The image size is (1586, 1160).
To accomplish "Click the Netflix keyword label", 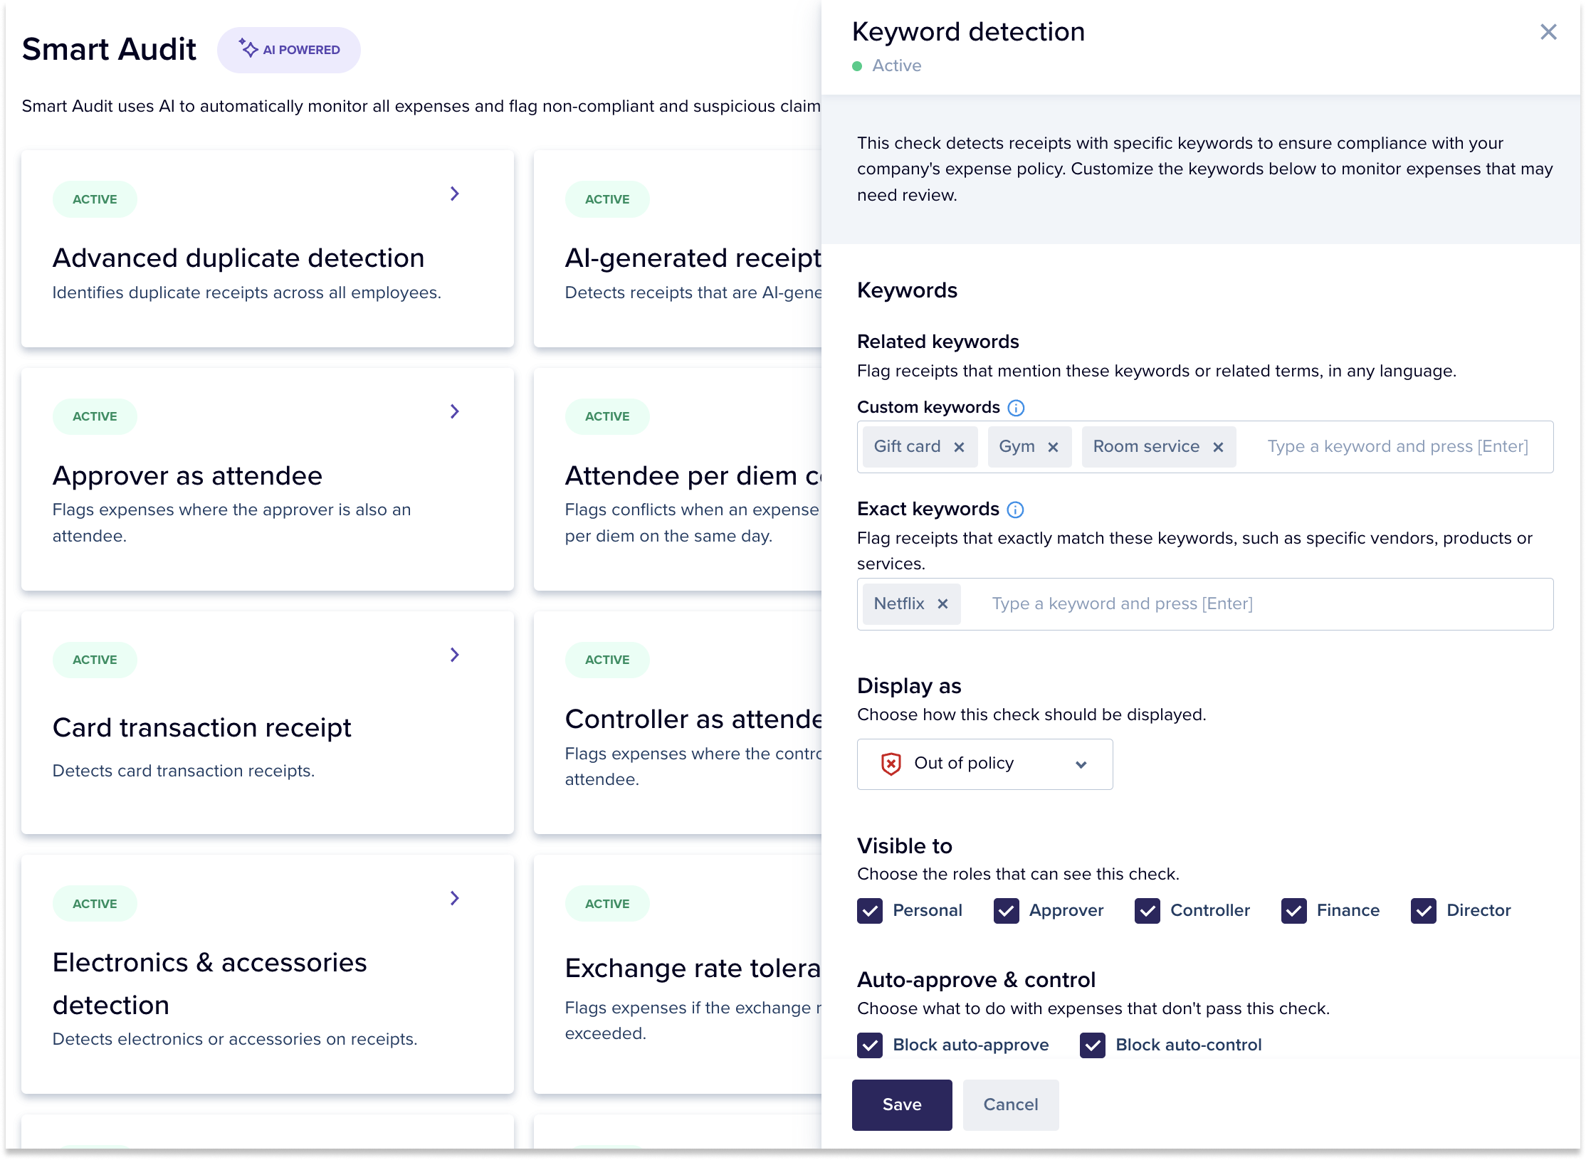I will tap(899, 603).
